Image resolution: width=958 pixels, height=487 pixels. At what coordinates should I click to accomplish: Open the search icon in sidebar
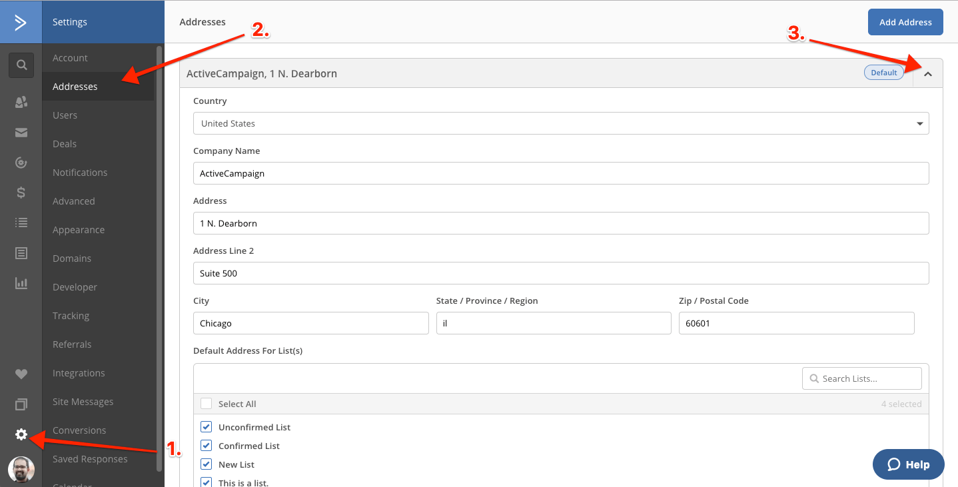pyautogui.click(x=21, y=65)
